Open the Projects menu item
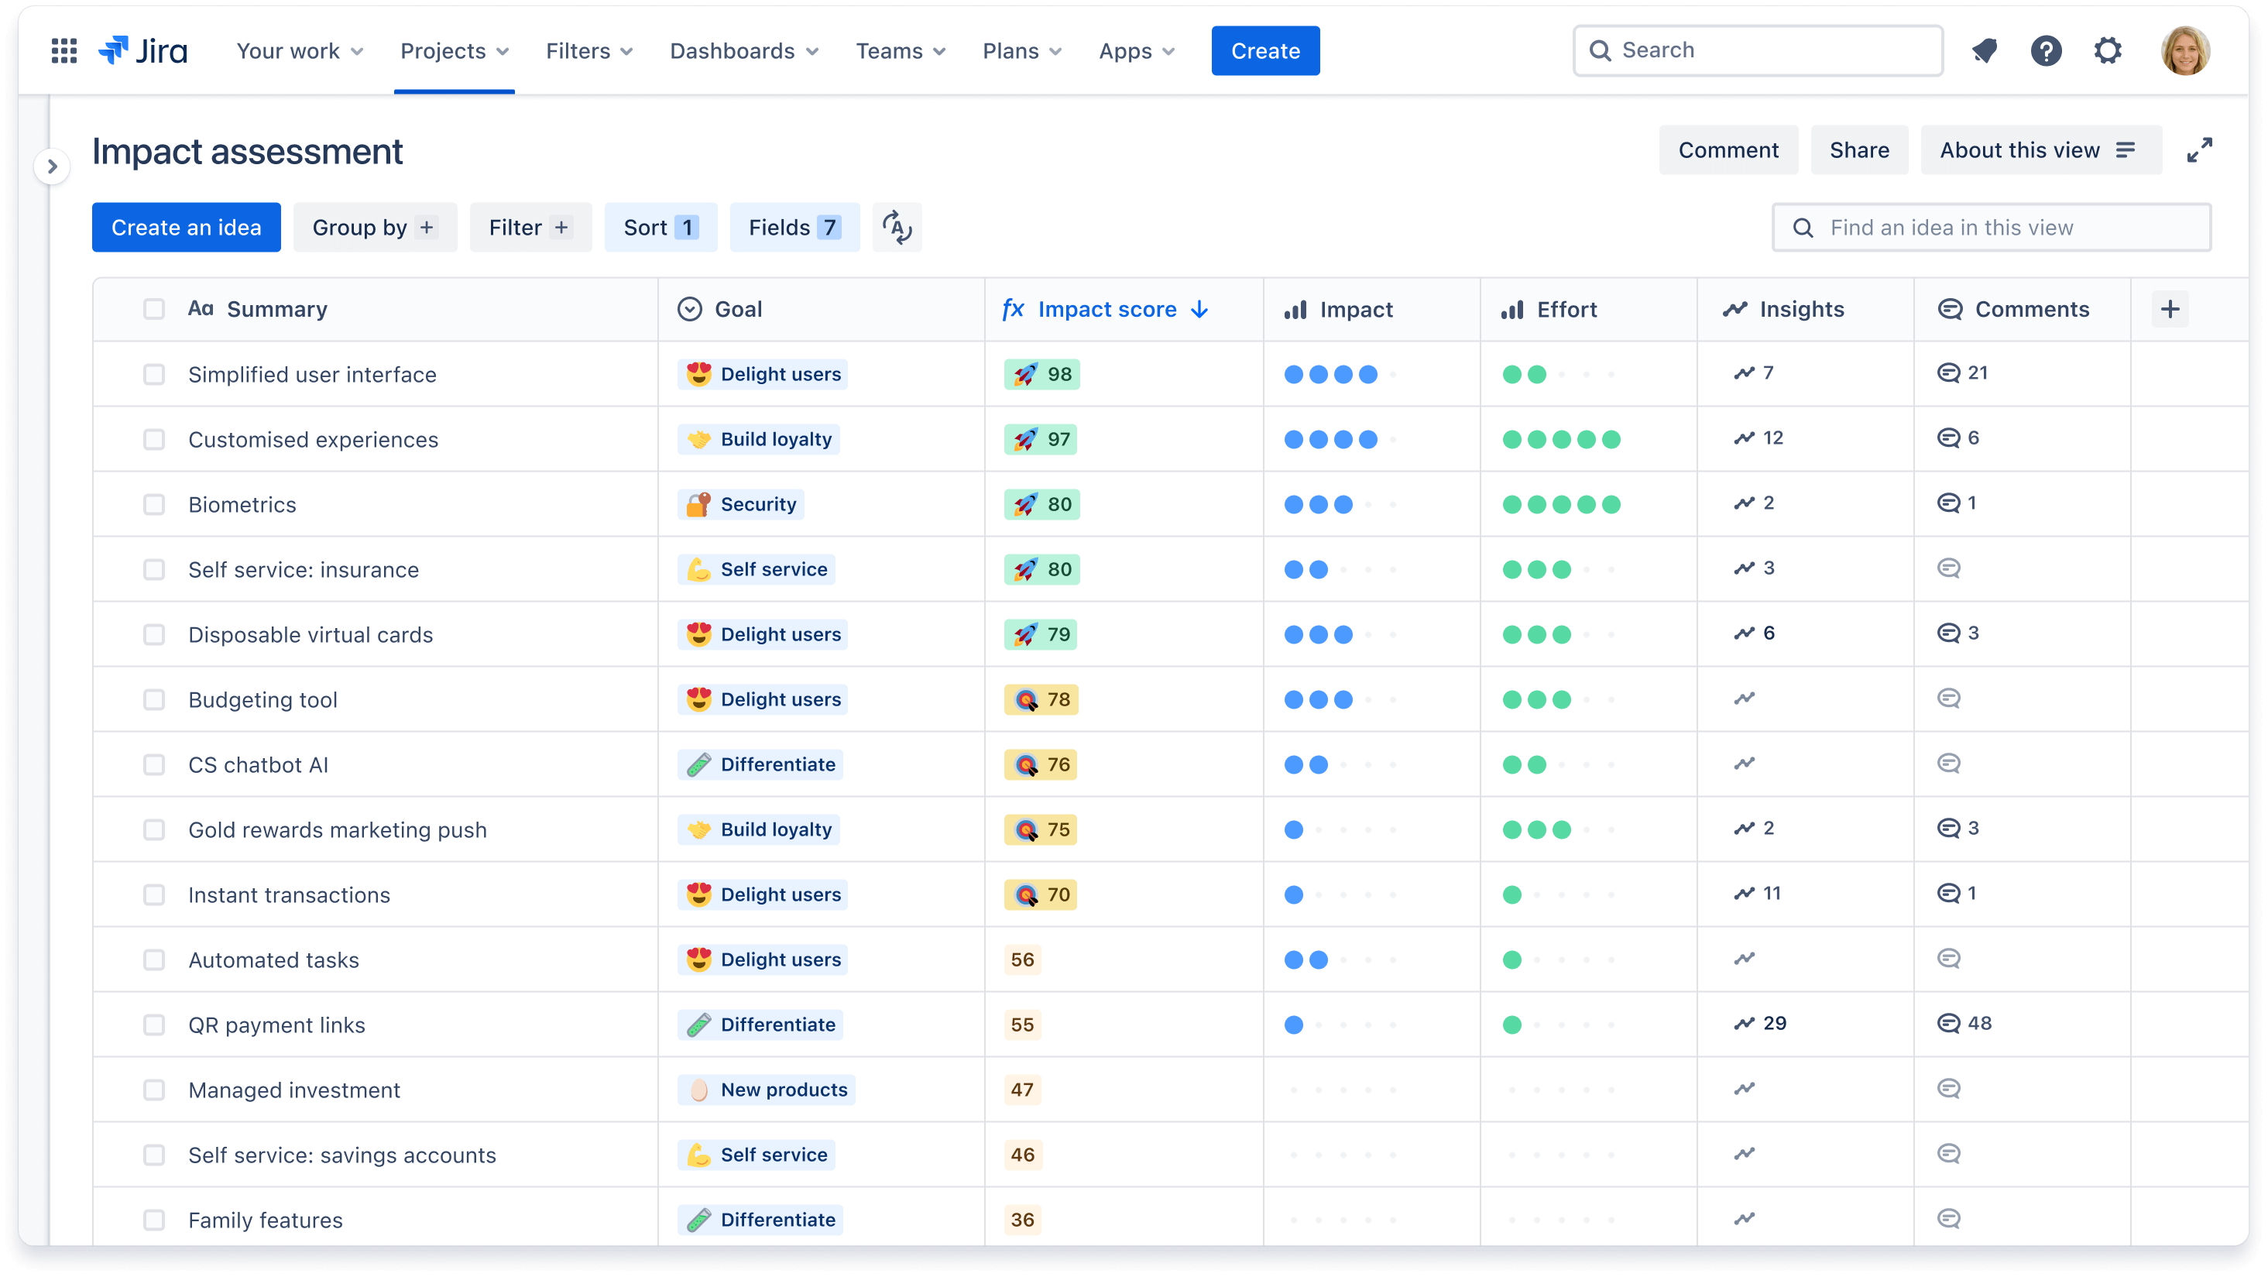Viewport: 2268px width, 1277px height. click(x=453, y=50)
